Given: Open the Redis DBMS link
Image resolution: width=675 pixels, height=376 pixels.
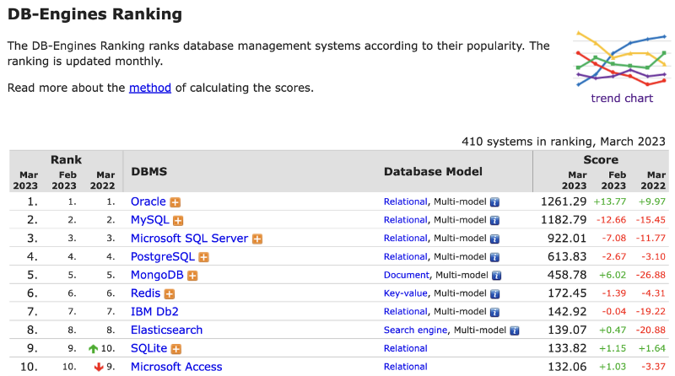Looking at the screenshot, I should point(145,293).
